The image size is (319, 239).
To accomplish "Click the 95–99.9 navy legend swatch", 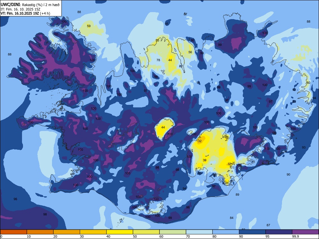I will coord(279,232).
